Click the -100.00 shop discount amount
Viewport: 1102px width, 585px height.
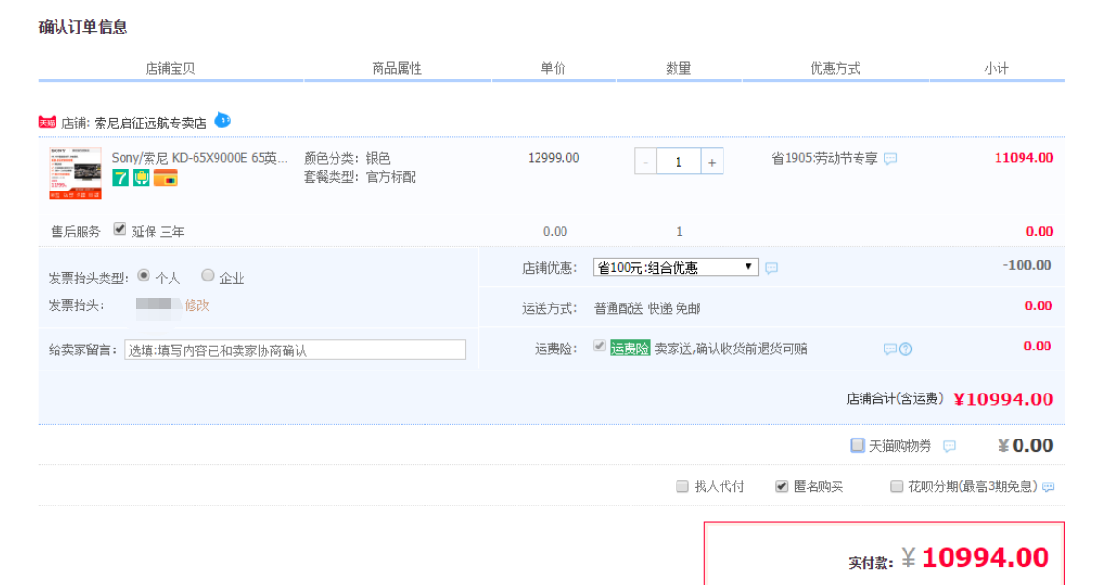point(1027,265)
